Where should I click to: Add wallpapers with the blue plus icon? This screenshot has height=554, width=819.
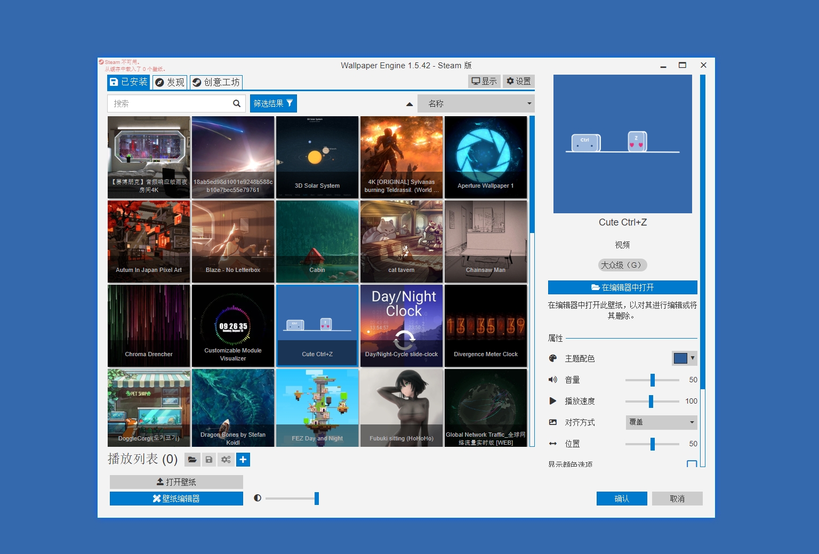(x=243, y=459)
